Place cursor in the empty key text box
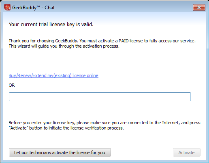The image size is (209, 163). [x=100, y=97]
